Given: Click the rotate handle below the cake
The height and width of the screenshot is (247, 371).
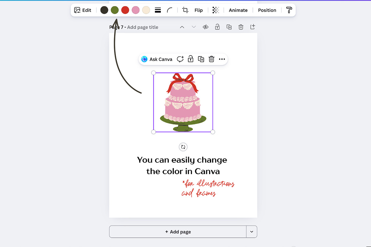Looking at the screenshot, I should (x=183, y=147).
